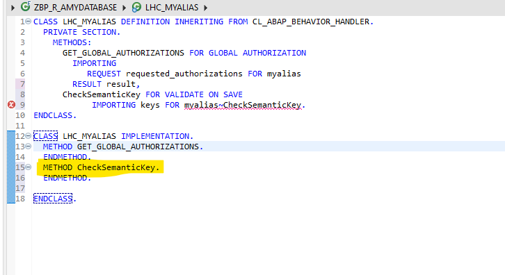Click GET_GLOBAL_AUTHORIZATIONS in the definition on line 4
The width and height of the screenshot is (505, 275).
(123, 53)
